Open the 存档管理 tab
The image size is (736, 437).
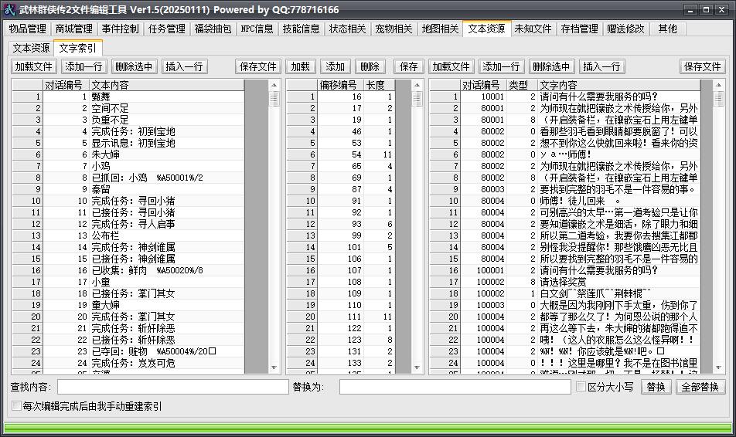(x=579, y=29)
